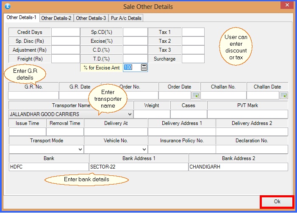The image size is (297, 213).
Task: Click the Bank Address 2 field with CHANDIGARH
Action: (238, 167)
